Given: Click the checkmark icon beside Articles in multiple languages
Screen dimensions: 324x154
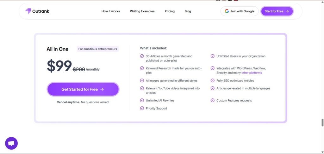Looking at the screenshot, I should pyautogui.click(x=212, y=88).
